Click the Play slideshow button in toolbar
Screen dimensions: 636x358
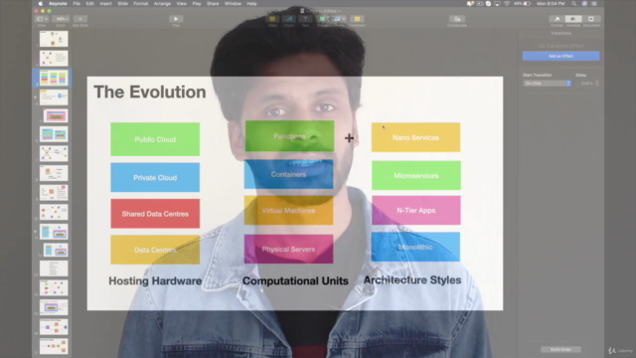click(176, 19)
